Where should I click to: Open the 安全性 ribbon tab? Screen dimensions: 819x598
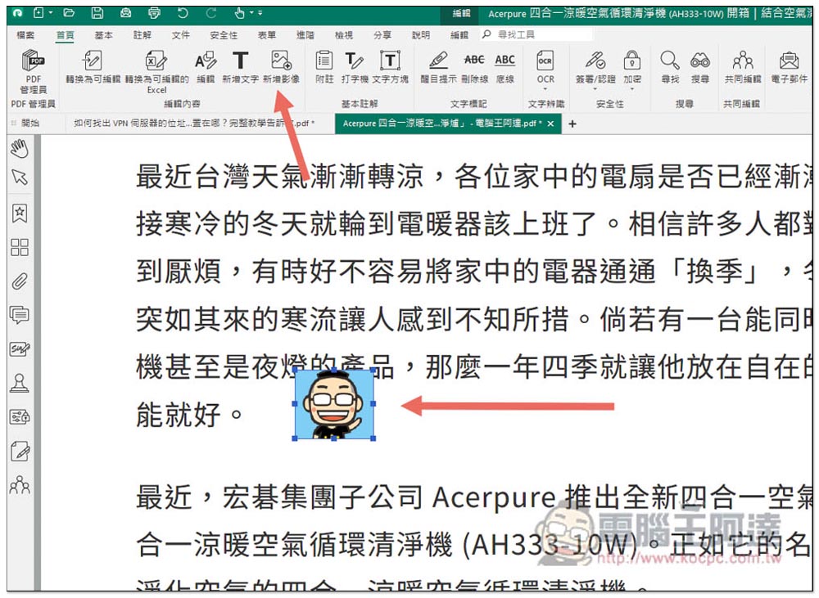click(x=224, y=35)
